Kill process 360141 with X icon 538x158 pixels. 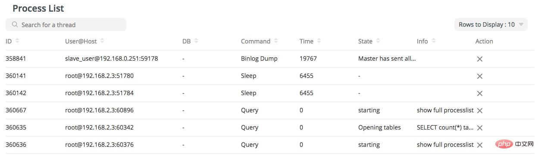click(x=479, y=76)
